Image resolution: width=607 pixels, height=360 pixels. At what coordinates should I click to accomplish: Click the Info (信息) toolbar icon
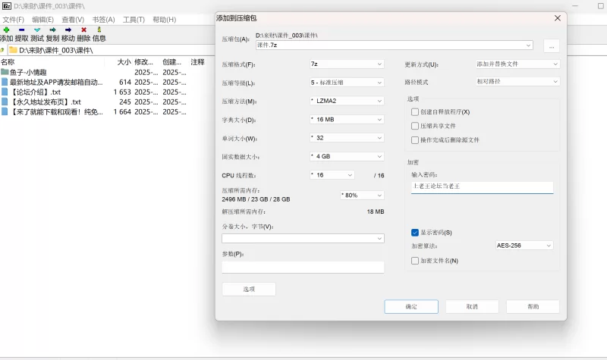coord(99,30)
